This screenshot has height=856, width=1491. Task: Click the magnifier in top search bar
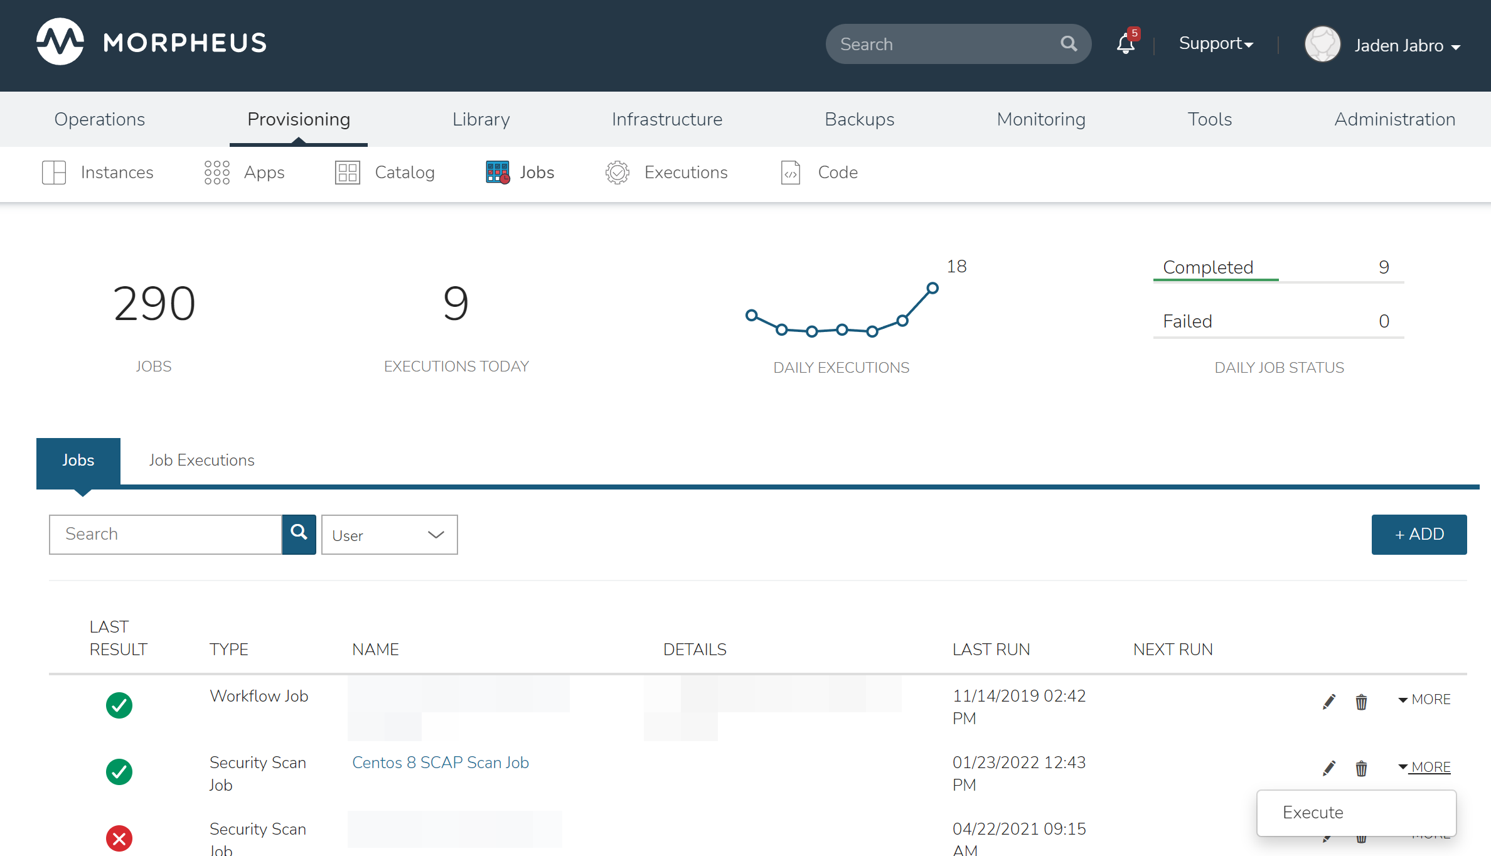(1069, 44)
